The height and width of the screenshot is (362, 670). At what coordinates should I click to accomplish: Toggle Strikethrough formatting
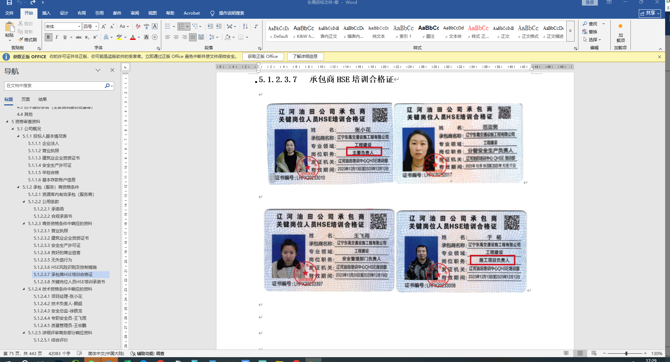tap(79, 37)
